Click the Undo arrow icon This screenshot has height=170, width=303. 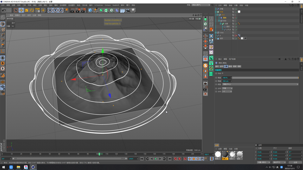pos(4,10)
